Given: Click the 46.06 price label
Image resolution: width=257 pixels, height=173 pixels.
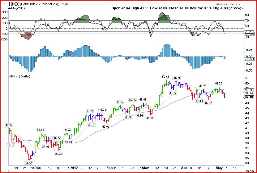Looking at the screenshot, I should pyautogui.click(x=143, y=100).
